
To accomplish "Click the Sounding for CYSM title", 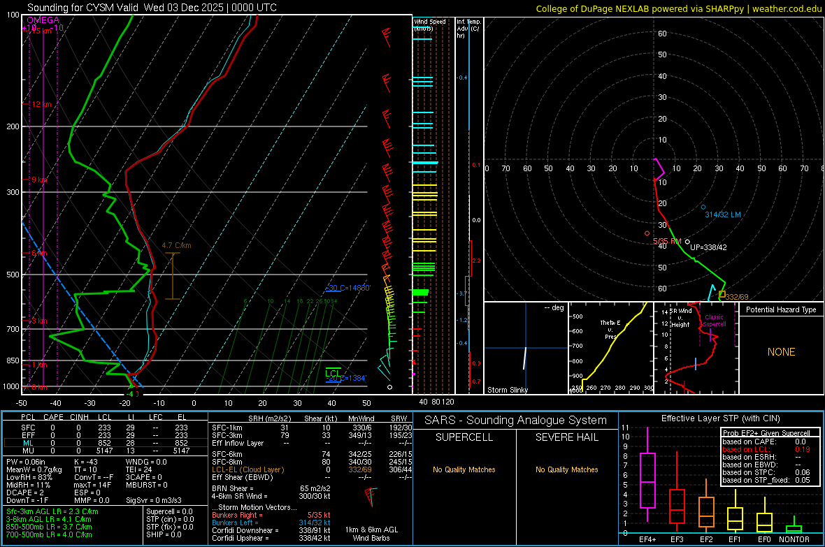I will coord(152,8).
